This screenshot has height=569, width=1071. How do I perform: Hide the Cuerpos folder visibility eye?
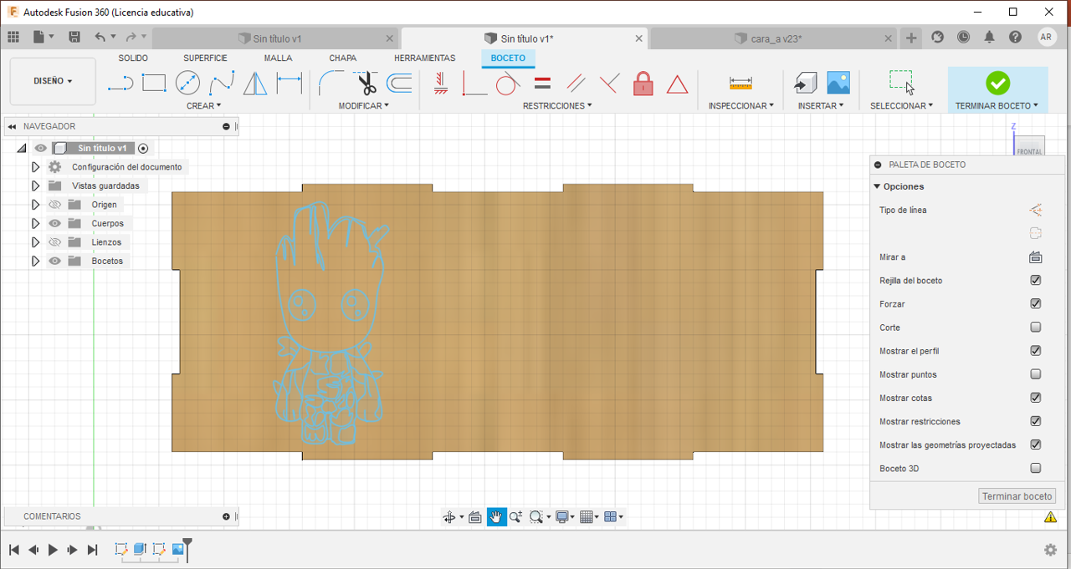point(55,223)
